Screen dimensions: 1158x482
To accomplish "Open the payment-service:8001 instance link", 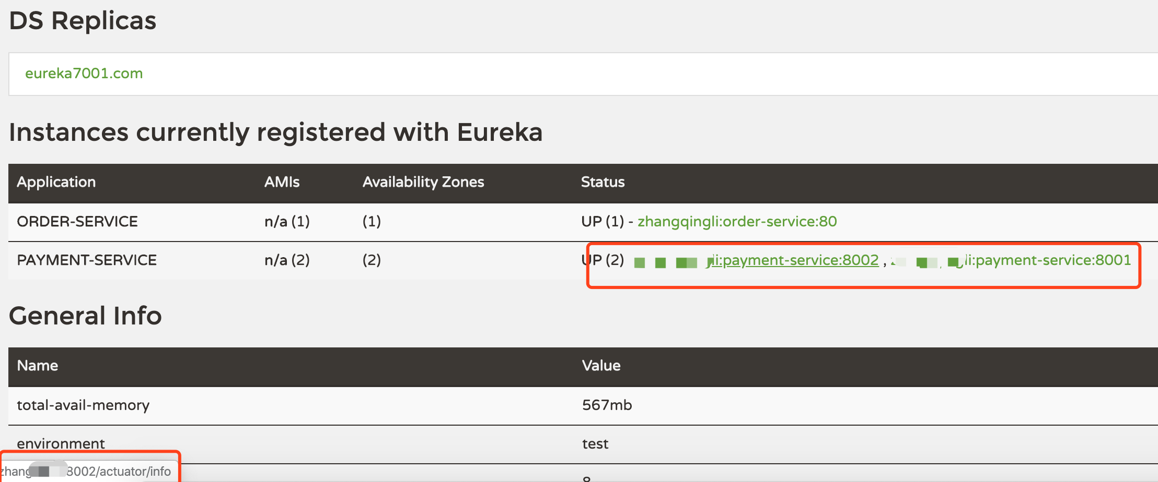I will [x=1045, y=260].
